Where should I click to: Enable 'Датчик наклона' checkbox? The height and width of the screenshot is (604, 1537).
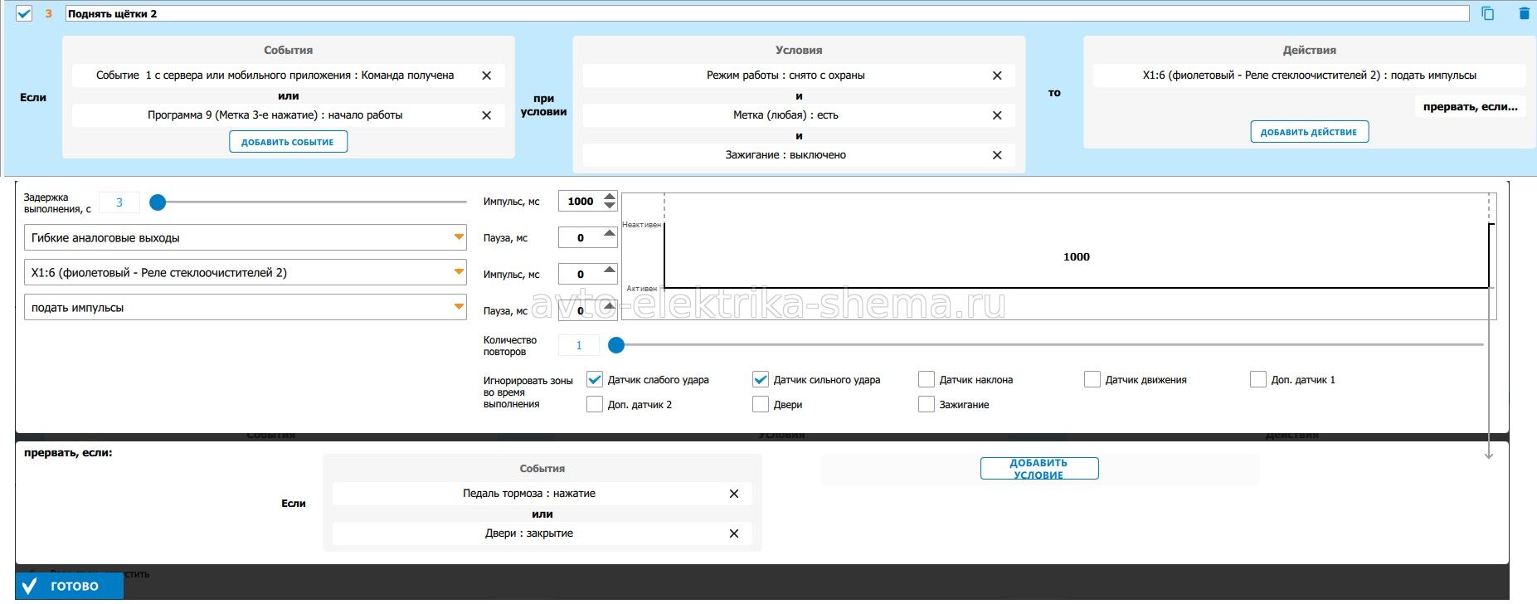tap(927, 380)
